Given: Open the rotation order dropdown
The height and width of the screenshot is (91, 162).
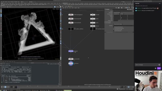Looking at the screenshot, I should 122,14.
